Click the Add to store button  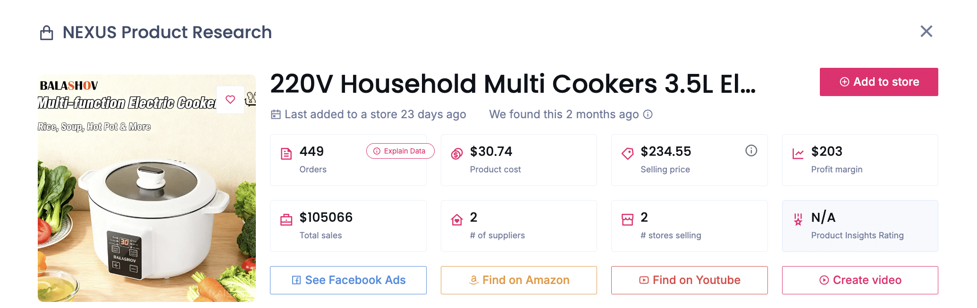coord(878,82)
